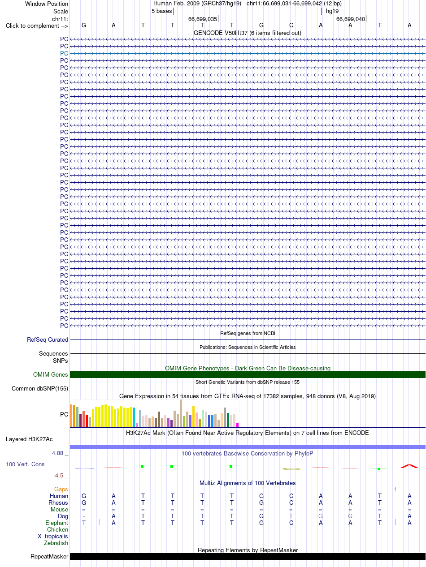Screen dimensions: 426x567
Task: Click the Scale label on the left
Action: pyautogui.click(x=60, y=11)
